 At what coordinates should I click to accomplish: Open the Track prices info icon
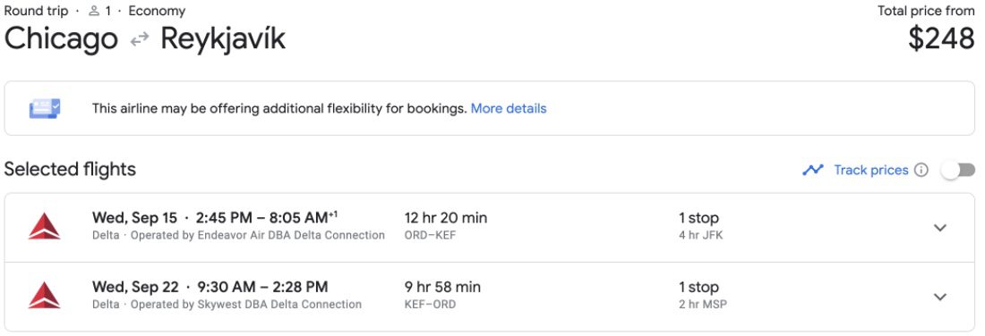921,170
